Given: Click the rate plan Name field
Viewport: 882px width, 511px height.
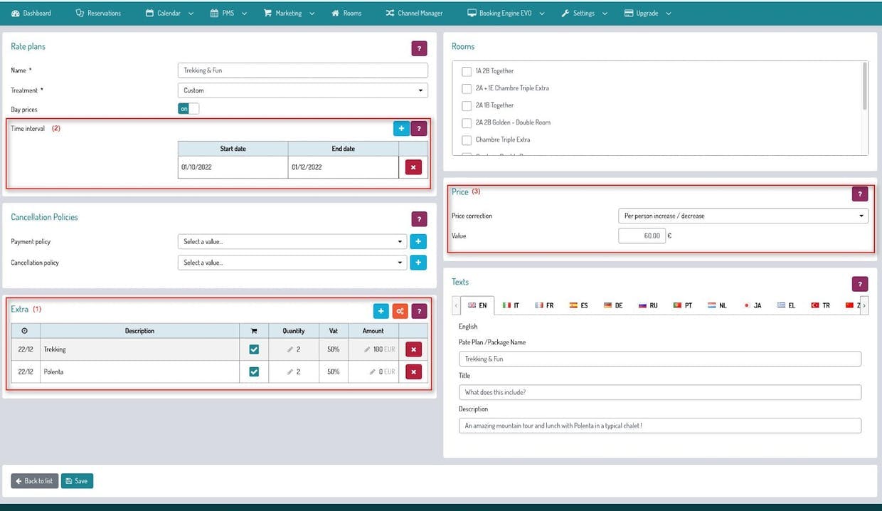Looking at the screenshot, I should 303,70.
